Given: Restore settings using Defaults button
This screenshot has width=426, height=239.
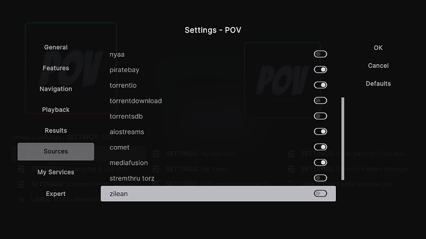Looking at the screenshot, I should tap(378, 83).
